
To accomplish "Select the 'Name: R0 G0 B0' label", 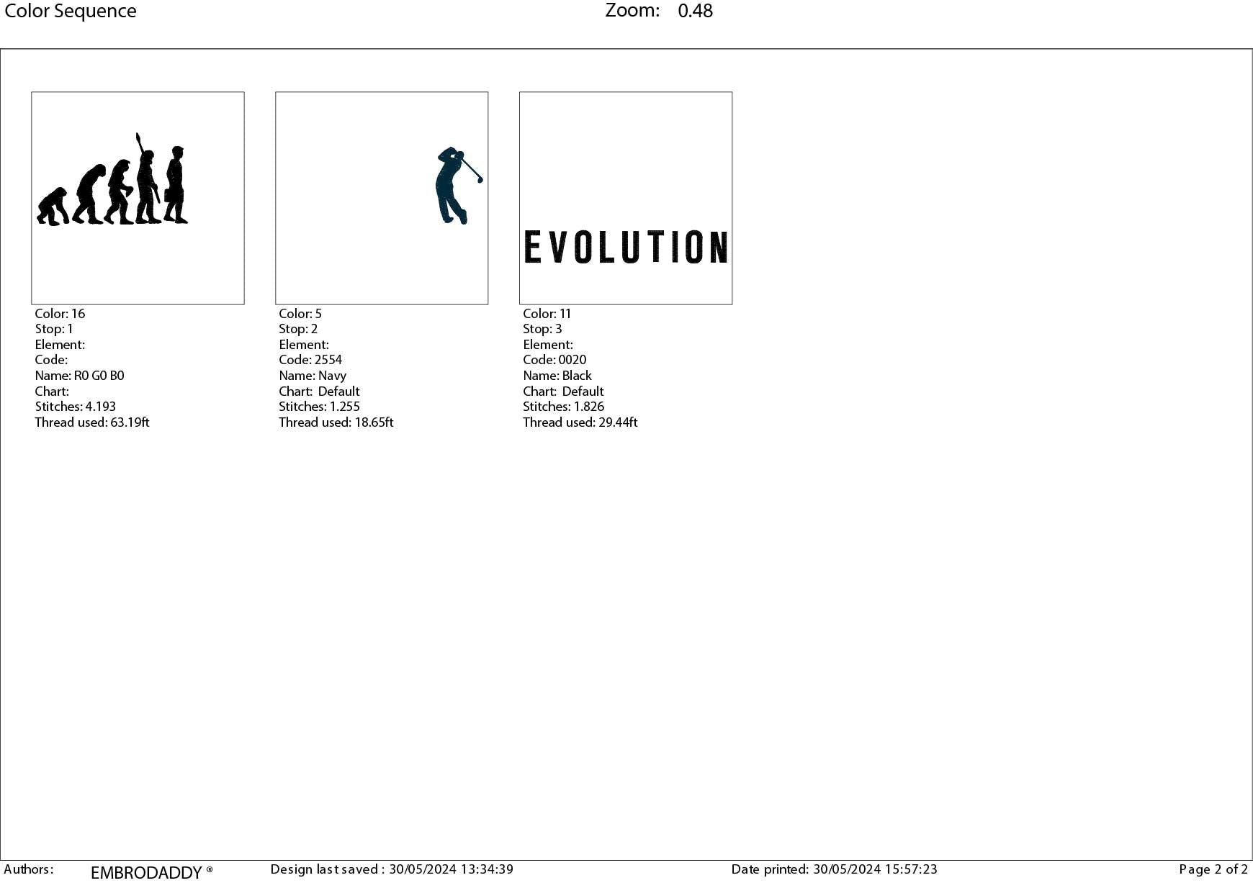I will [79, 376].
